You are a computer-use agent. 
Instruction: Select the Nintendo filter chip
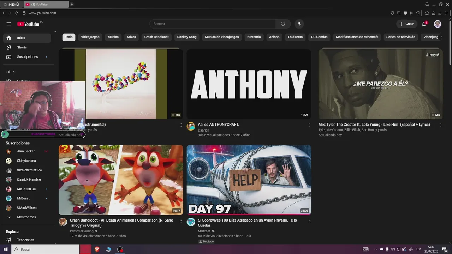pyautogui.click(x=254, y=37)
